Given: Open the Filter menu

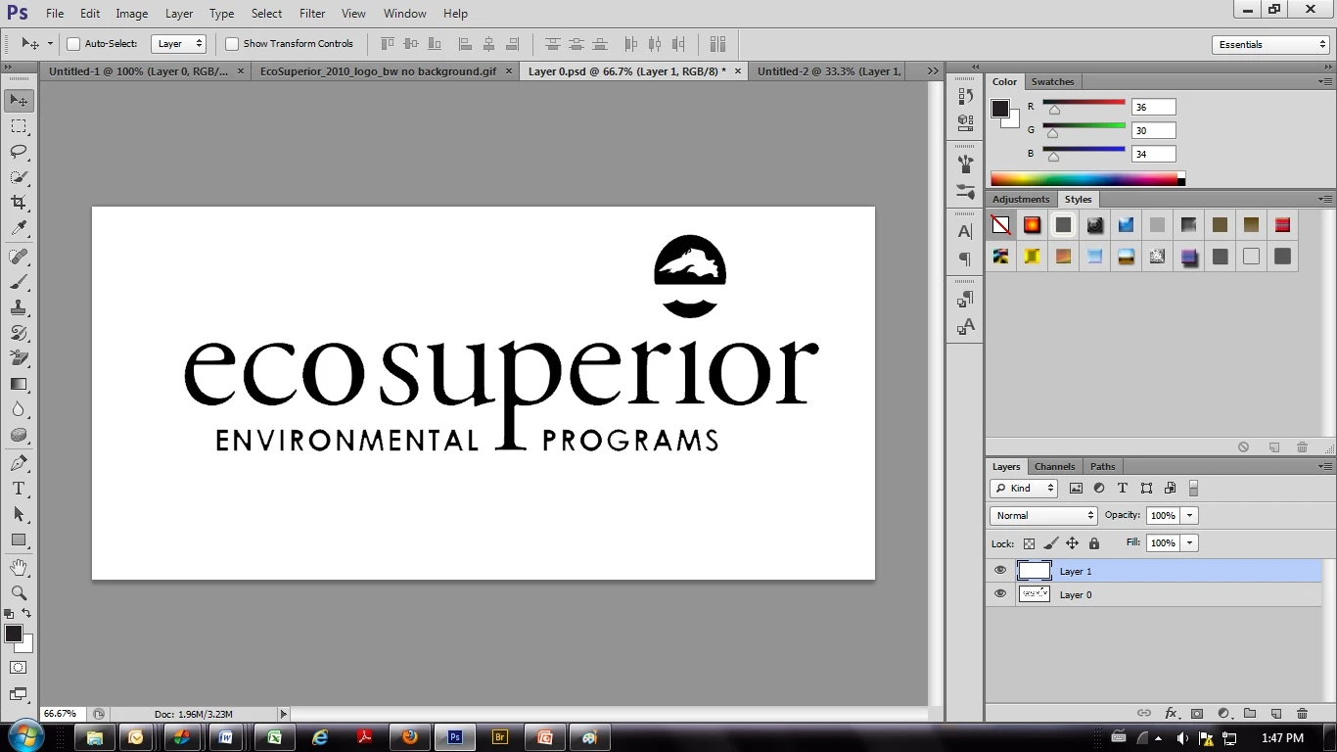Looking at the screenshot, I should pyautogui.click(x=312, y=14).
